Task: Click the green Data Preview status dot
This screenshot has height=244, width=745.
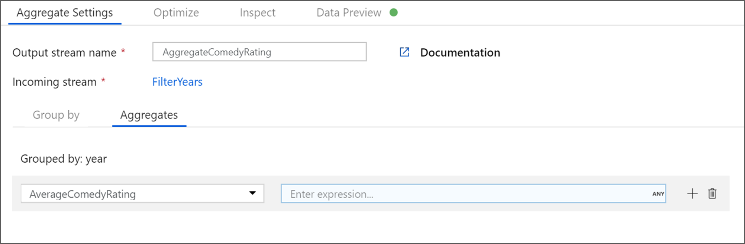Action: 394,13
